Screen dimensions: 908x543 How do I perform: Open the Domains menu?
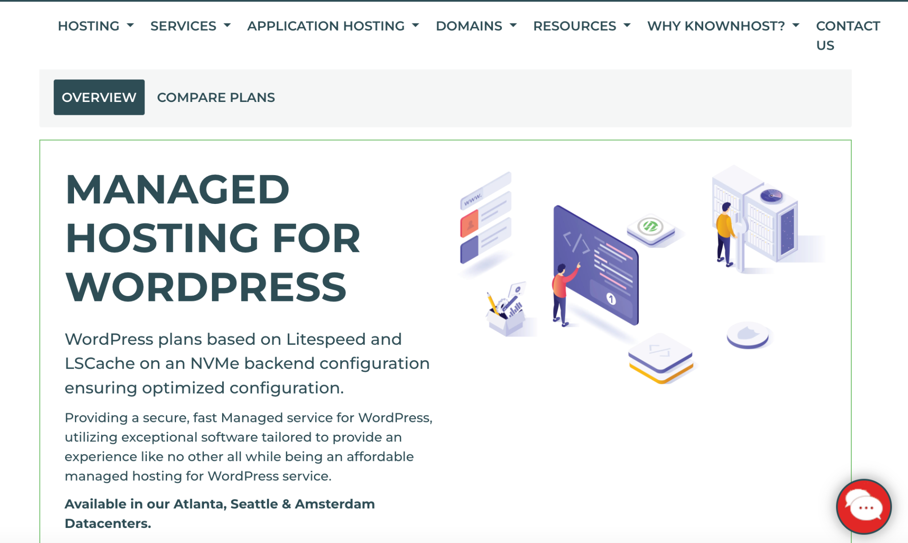click(476, 26)
